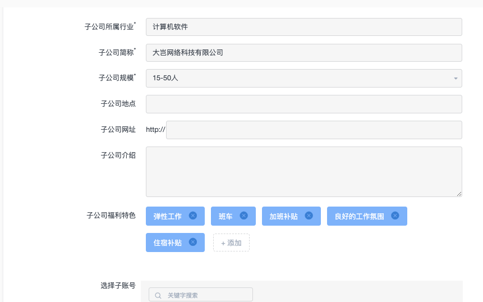
Task: Remove the 班车 tag via its x icon
Action: tap(243, 216)
